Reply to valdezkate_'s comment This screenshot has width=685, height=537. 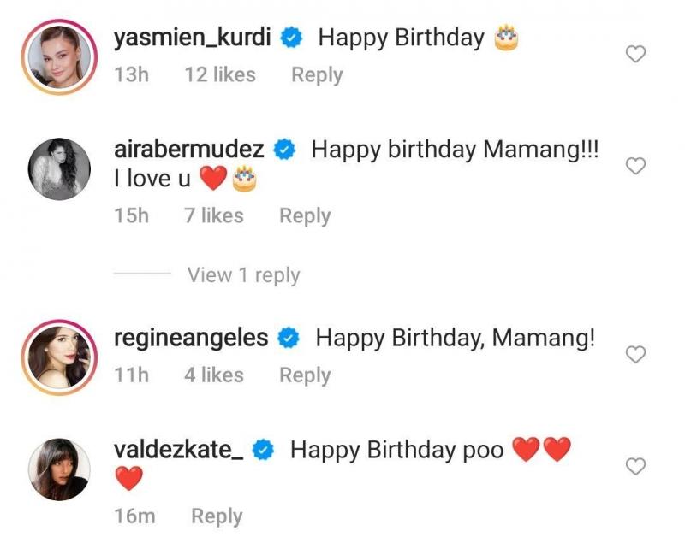[x=217, y=516]
